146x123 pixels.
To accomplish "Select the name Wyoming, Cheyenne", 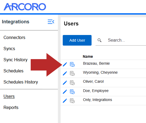I will coord(100,73).
